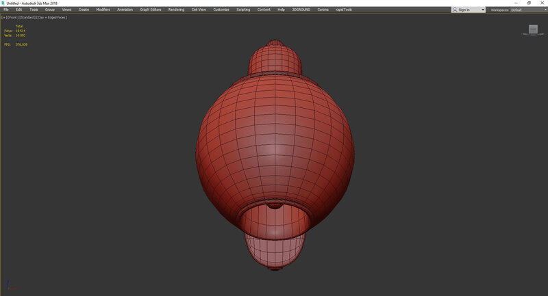Click the 3ds Max application icon
This screenshot has width=548, height=296.
(x=3, y=3)
